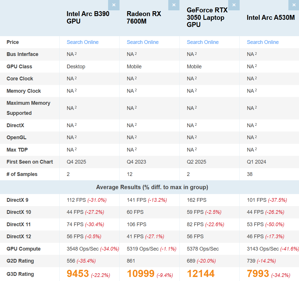Screen dimensions: 299x281
Task: Search online for Intel Arc A530M price
Action: point(263,42)
